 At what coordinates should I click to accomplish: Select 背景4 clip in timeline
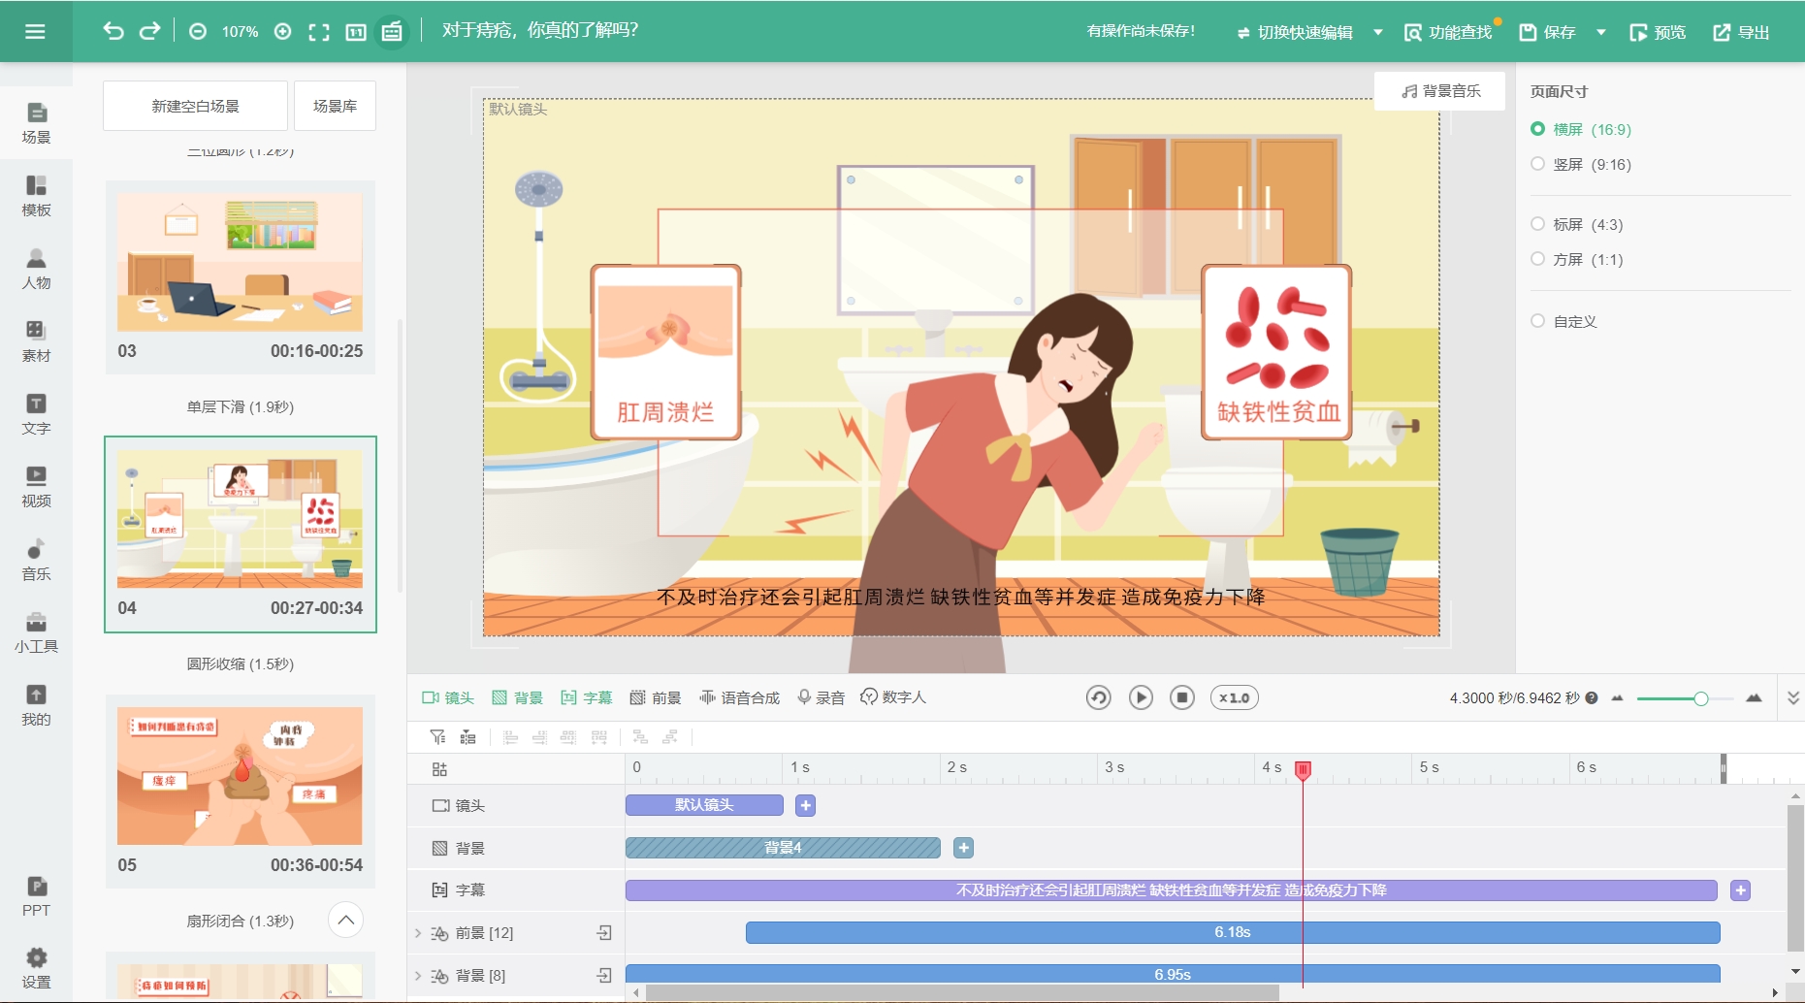point(783,848)
